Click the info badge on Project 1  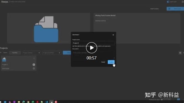click(x=34, y=65)
